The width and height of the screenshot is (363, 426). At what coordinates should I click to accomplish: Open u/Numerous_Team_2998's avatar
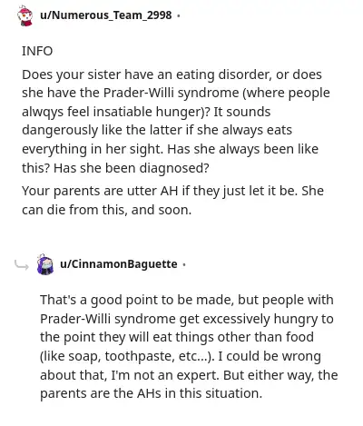[25, 16]
